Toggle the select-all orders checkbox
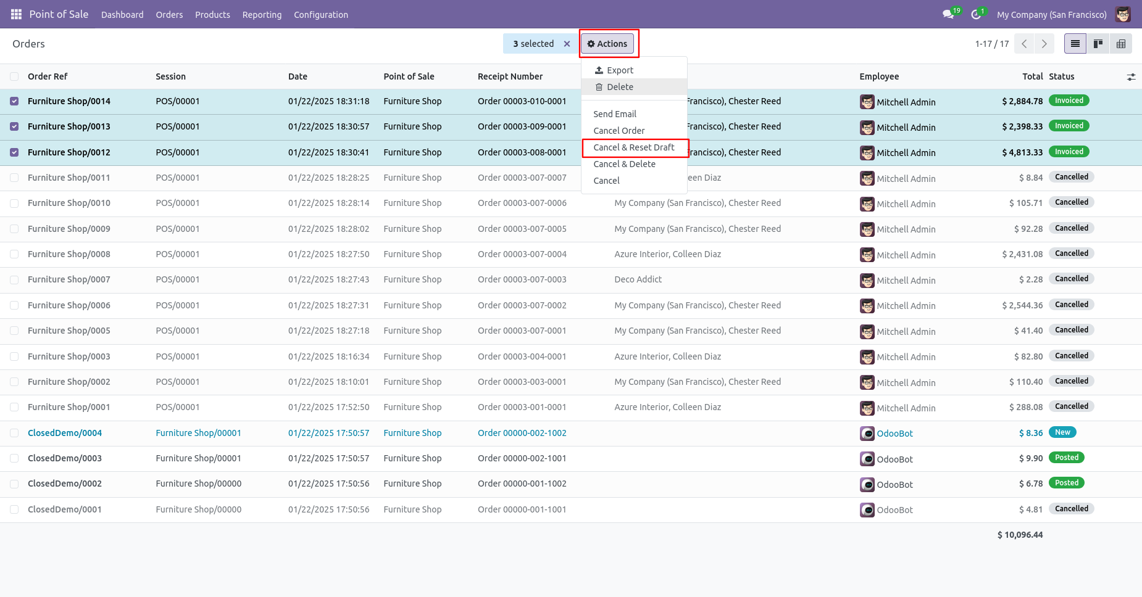 [x=14, y=76]
